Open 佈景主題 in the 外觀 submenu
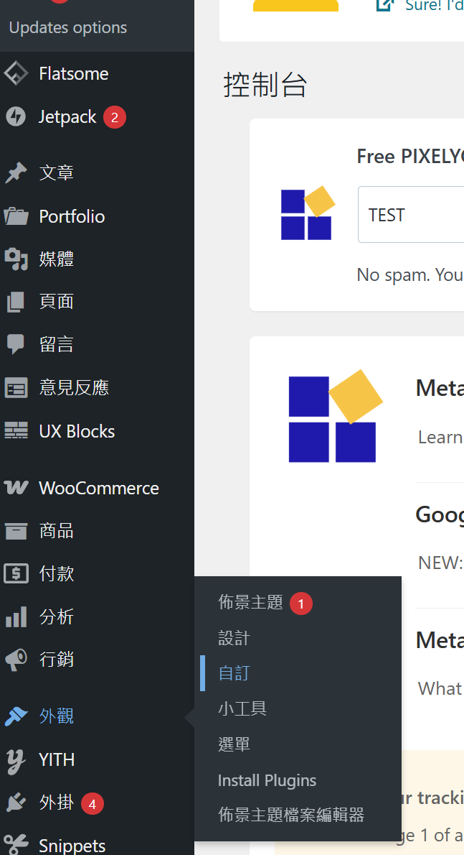The height and width of the screenshot is (855, 464). (x=251, y=603)
